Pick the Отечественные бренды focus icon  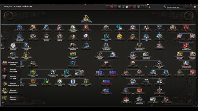pos(159,64)
